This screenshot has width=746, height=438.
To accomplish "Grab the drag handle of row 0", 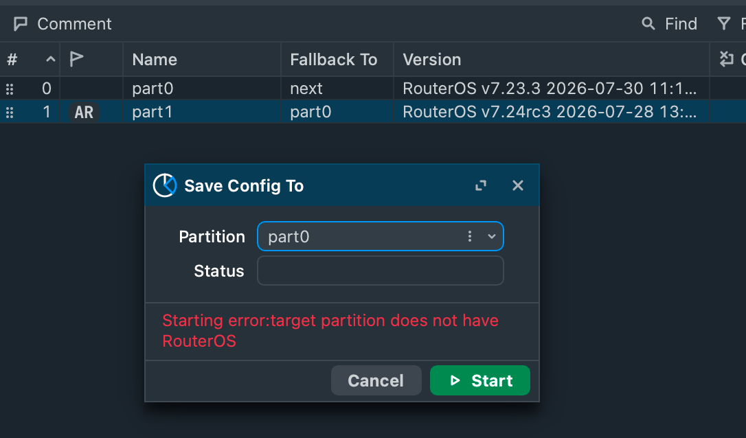I will click(x=10, y=89).
